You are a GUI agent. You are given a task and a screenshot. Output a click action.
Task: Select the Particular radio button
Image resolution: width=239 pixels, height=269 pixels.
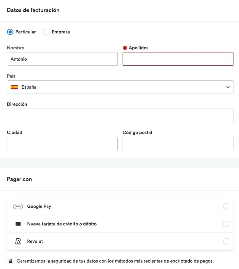pyautogui.click(x=9, y=32)
